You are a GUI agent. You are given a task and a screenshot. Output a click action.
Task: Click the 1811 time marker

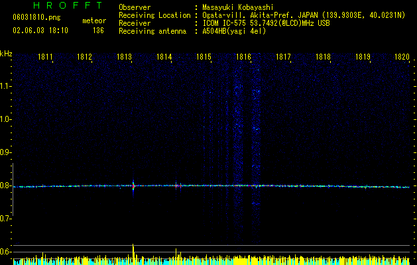point(45,57)
